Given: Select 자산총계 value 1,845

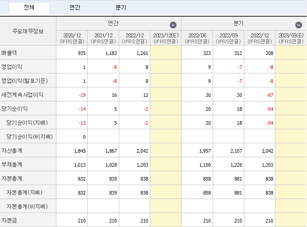Looking at the screenshot, I should tap(80, 151).
